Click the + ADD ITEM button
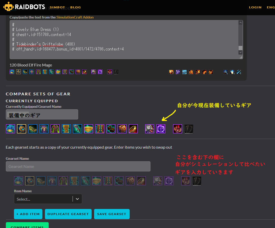 click(28, 214)
